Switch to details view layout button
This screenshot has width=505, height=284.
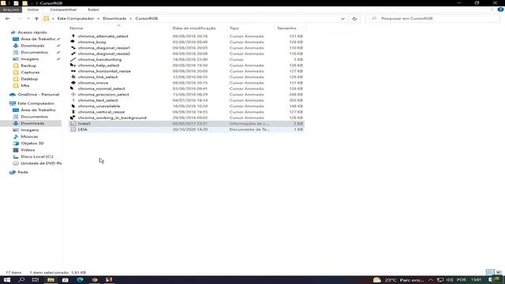click(490, 272)
